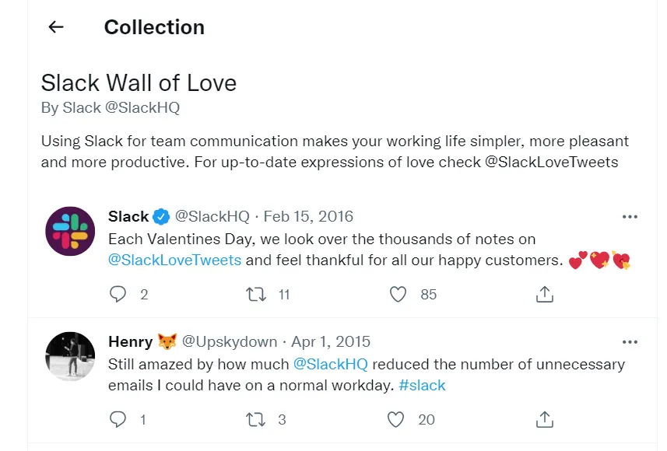Image resolution: width=667 pixels, height=451 pixels.
Task: Reply to Henry's tweet about emails
Action: (x=118, y=419)
